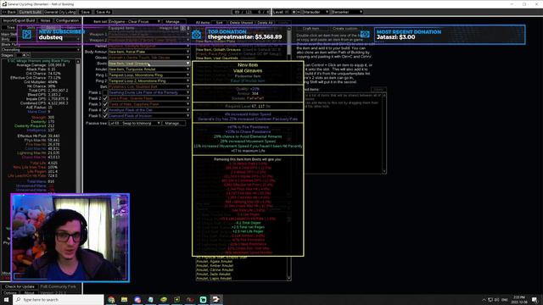
Task: Click the shared items scrollbar down arrow
Action: point(384,171)
